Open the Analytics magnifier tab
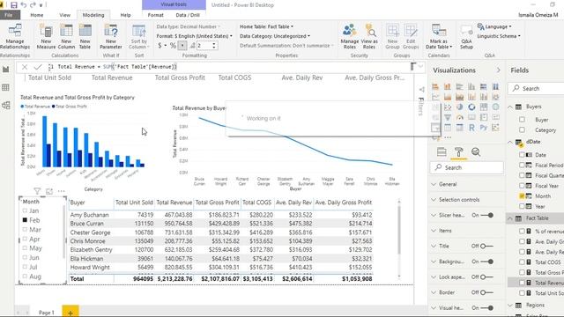The width and height of the screenshot is (564, 317). [476, 151]
